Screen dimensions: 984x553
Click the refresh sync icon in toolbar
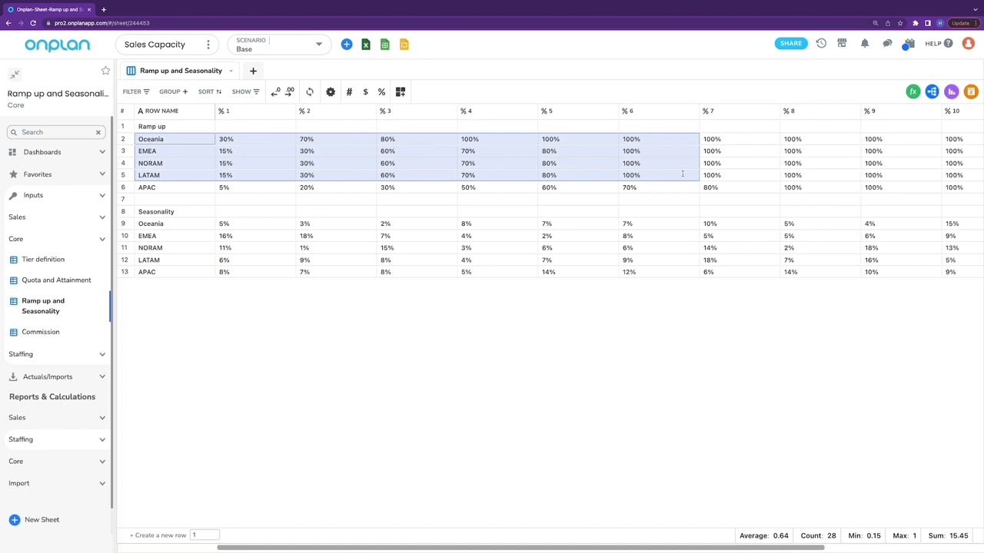point(310,92)
